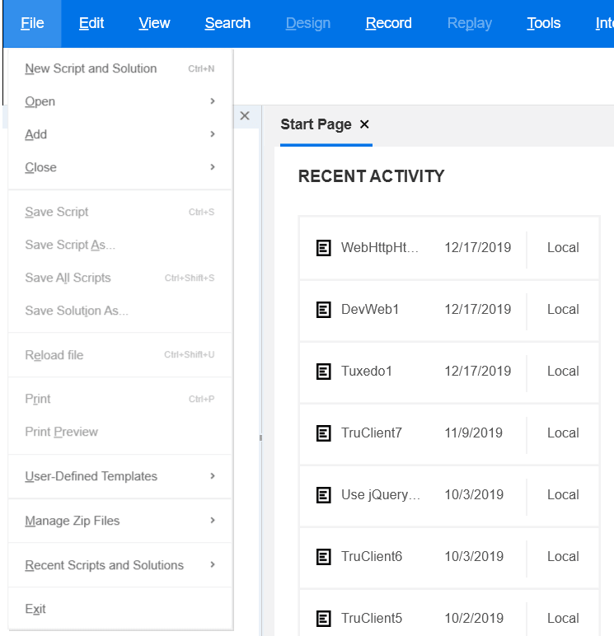The height and width of the screenshot is (636, 614).
Task: Click the script icon beside WebHttpHt... entry
Action: pos(323,247)
